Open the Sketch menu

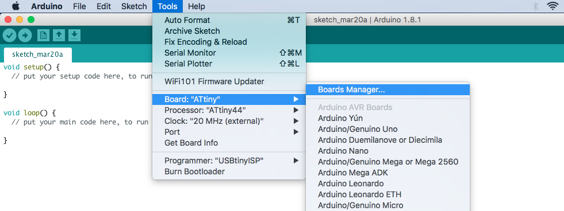(x=134, y=6)
